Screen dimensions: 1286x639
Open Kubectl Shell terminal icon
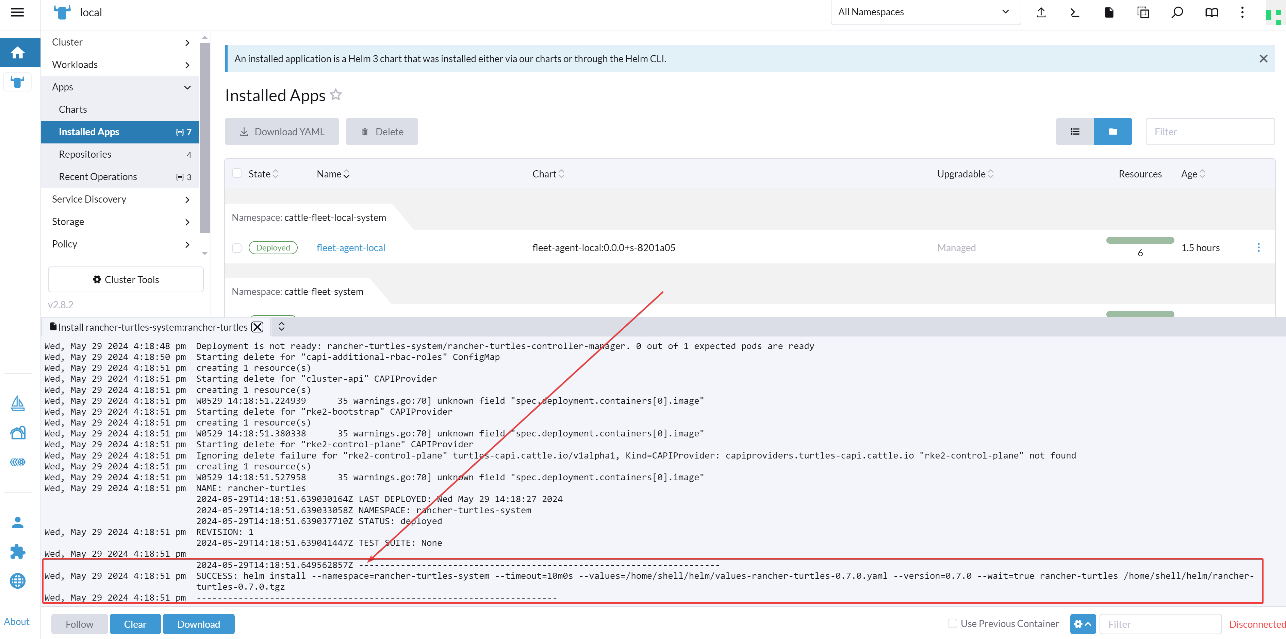pos(1075,13)
